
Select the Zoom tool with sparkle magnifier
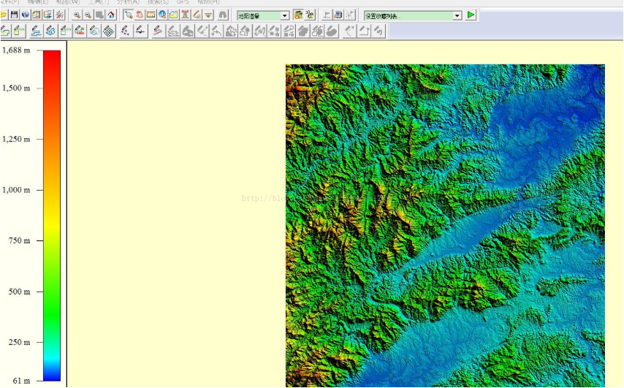[128, 15]
